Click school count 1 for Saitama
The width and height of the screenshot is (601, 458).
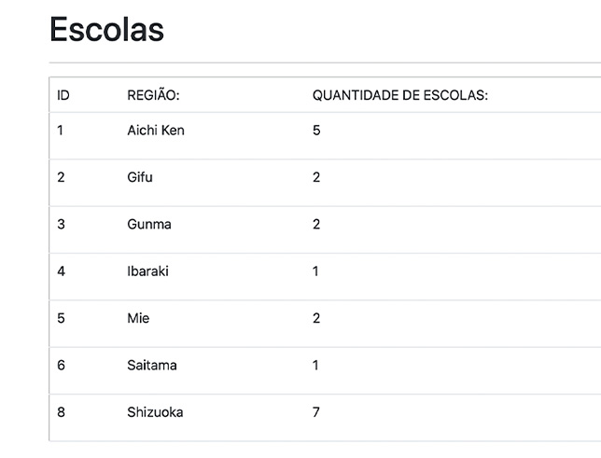point(315,366)
